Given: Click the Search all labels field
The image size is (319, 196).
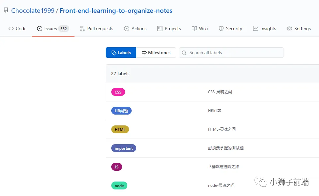Looking at the screenshot, I should [231, 53].
